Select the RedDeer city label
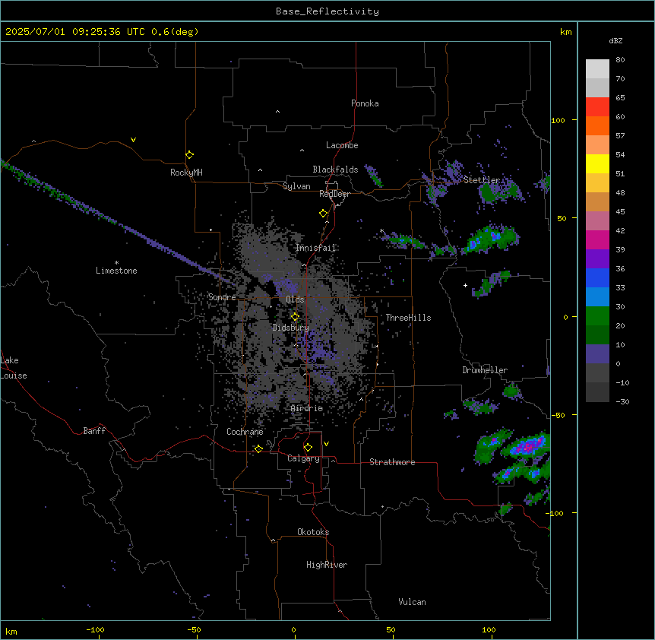Image resolution: width=655 pixels, height=640 pixels. point(334,194)
